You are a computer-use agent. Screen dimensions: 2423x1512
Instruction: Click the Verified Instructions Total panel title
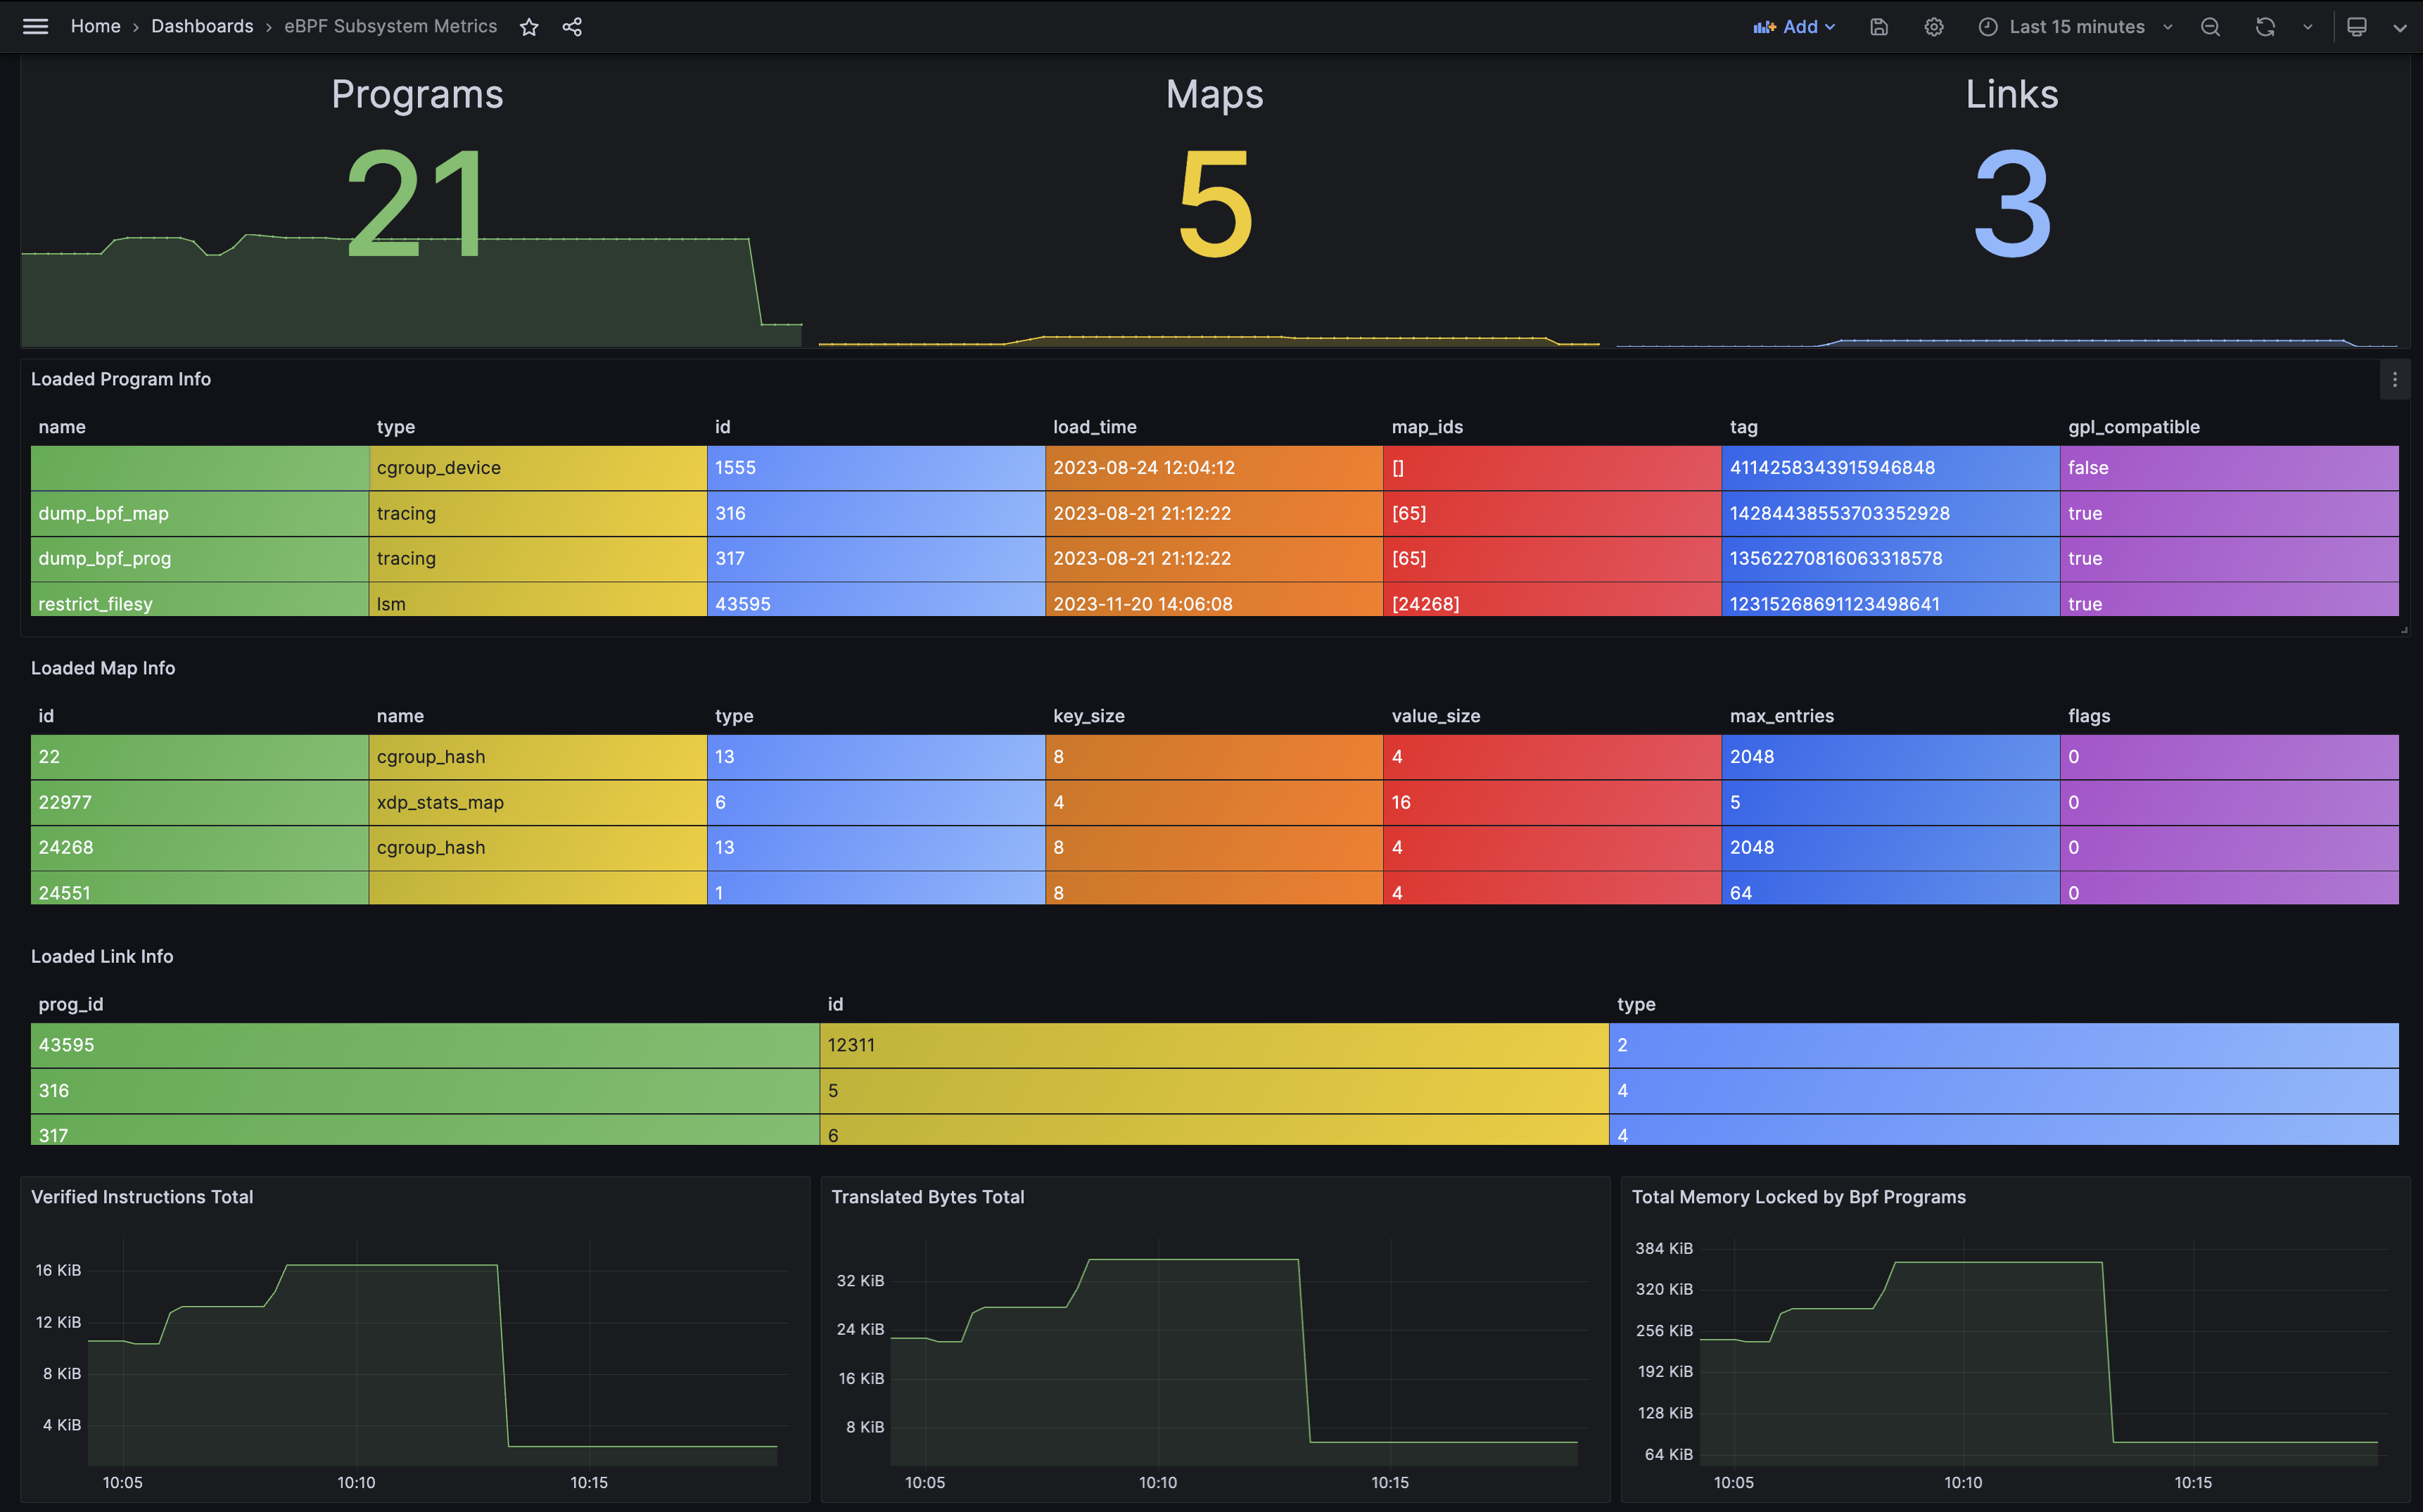(x=142, y=1196)
